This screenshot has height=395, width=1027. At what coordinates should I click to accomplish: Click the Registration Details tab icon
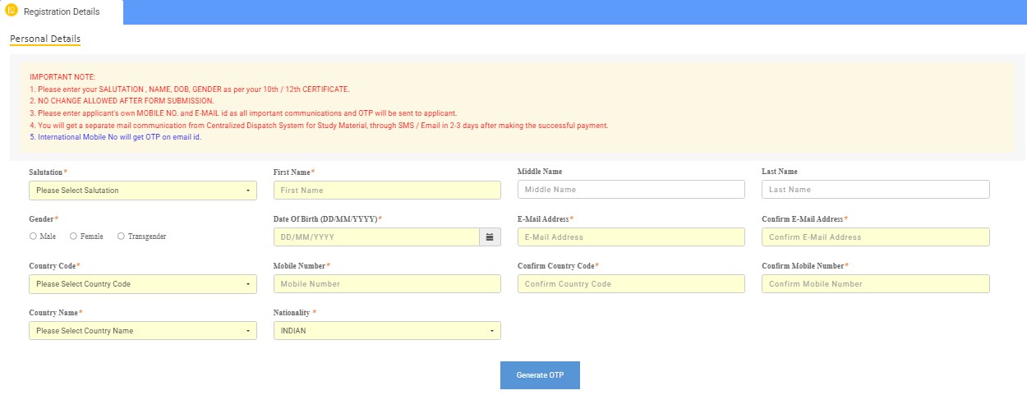(12, 11)
